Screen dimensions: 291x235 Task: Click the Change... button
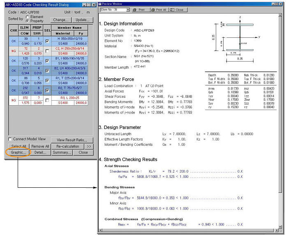pyautogui.click(x=61, y=20)
